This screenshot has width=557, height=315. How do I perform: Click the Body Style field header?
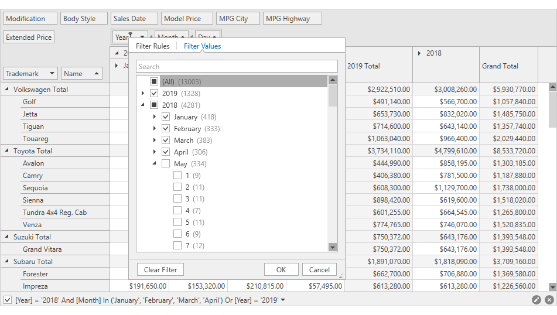click(84, 19)
